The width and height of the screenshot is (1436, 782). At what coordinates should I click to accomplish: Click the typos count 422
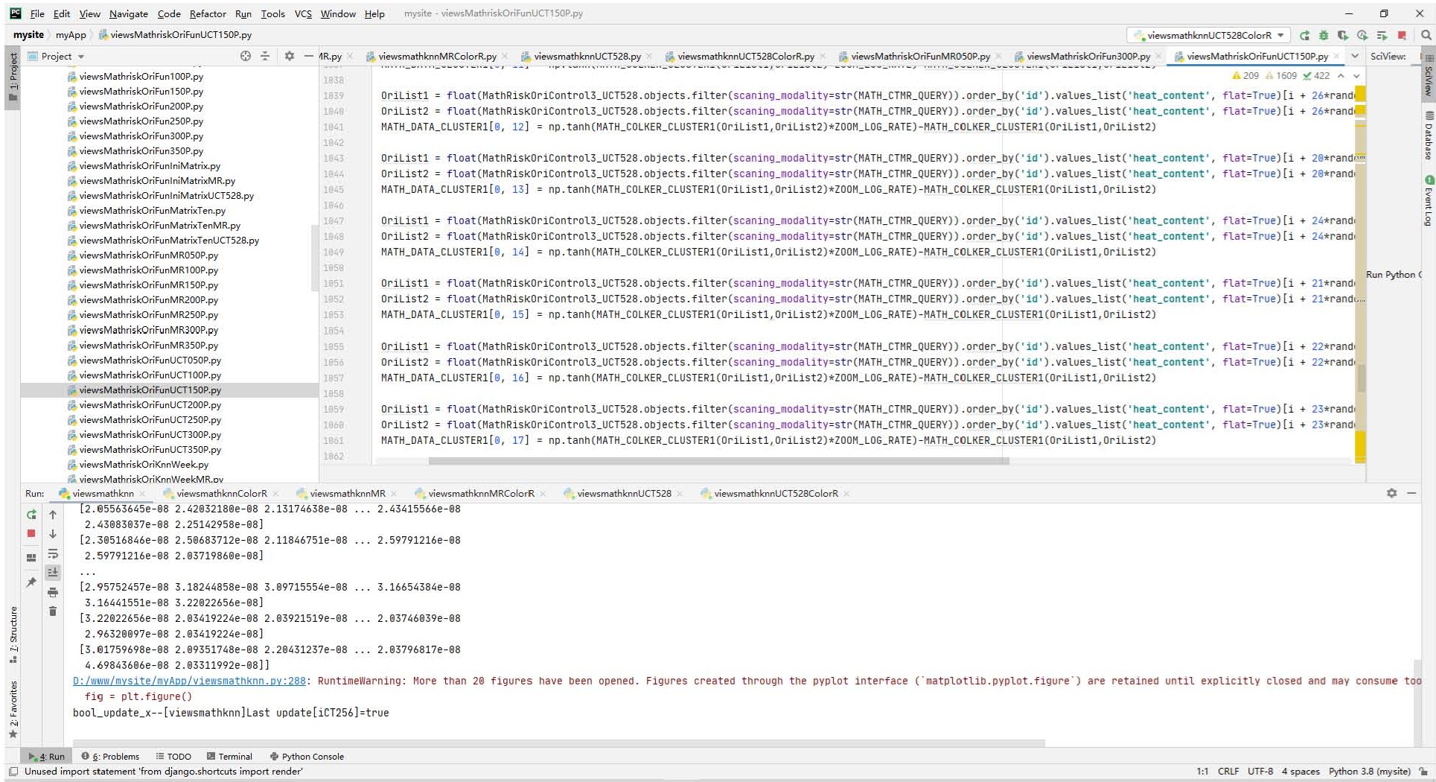coord(1316,75)
